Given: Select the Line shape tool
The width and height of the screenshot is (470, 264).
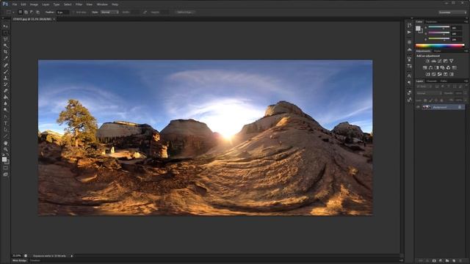Looking at the screenshot, I should coord(5,136).
